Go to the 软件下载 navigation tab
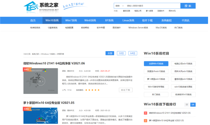210x125 pixels. 147,20
